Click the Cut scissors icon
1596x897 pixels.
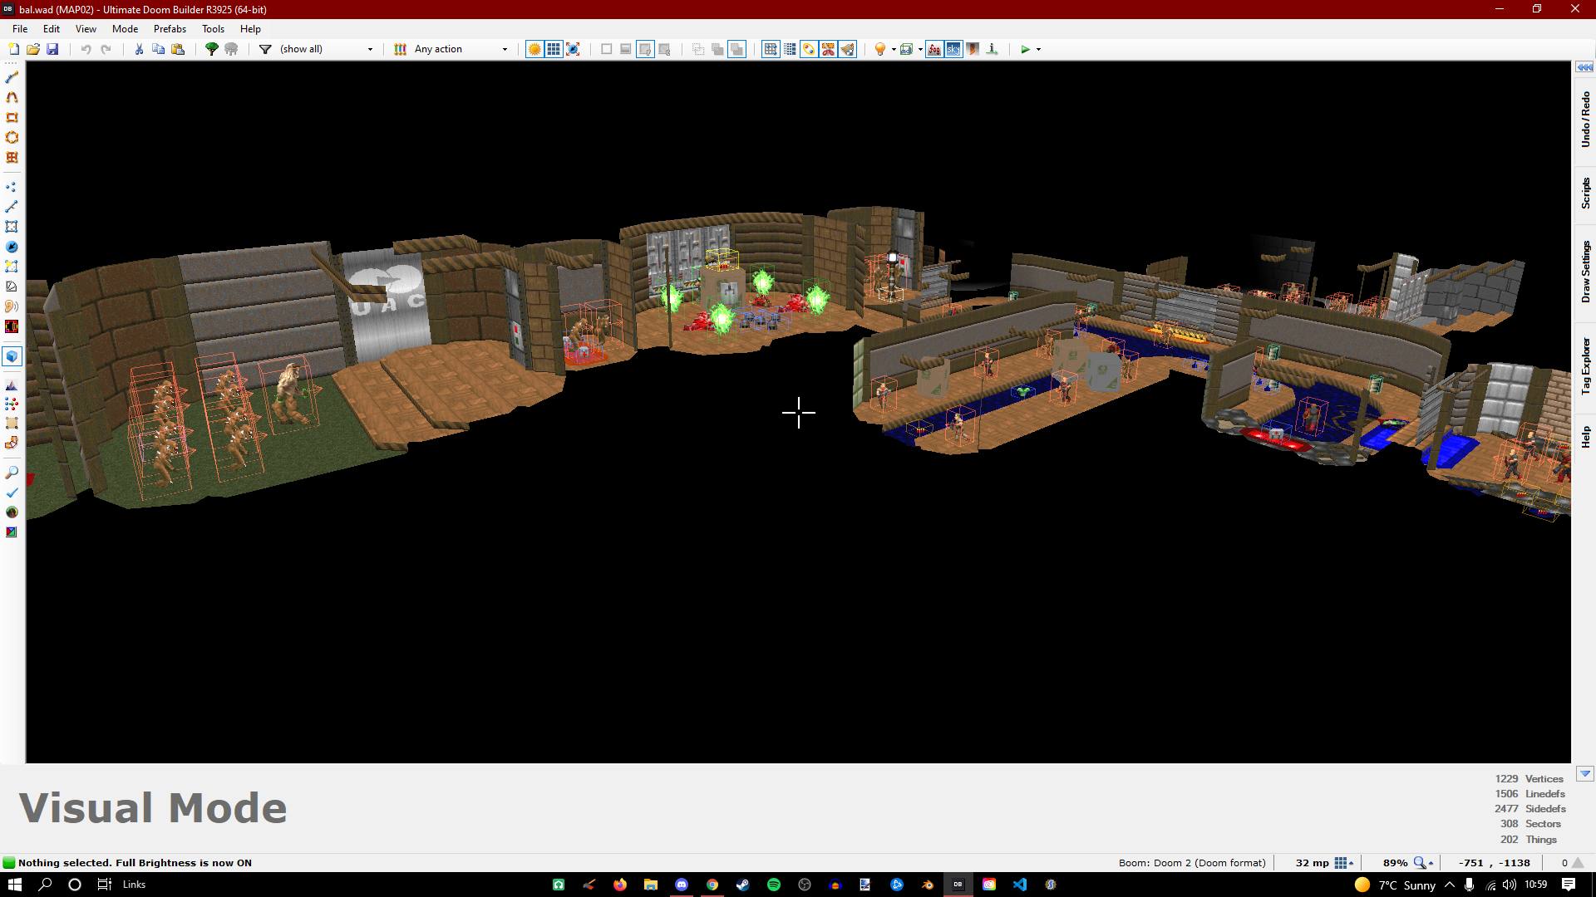(x=139, y=49)
